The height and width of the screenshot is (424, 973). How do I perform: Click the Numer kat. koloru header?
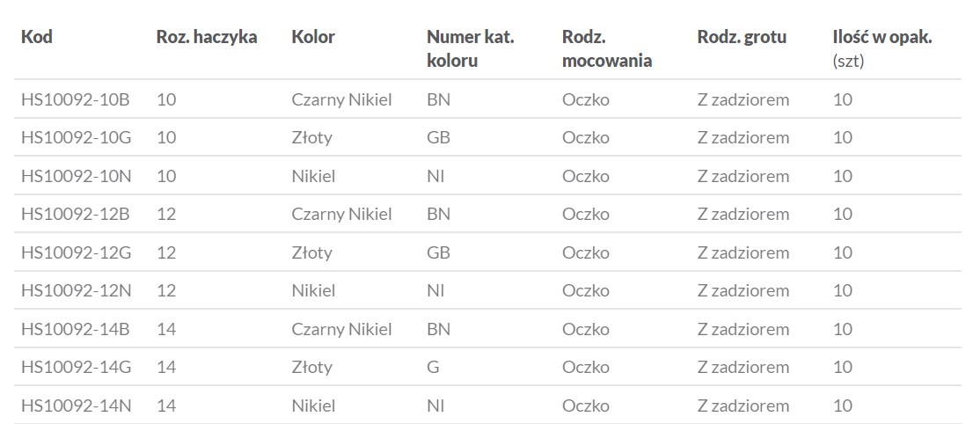click(470, 48)
